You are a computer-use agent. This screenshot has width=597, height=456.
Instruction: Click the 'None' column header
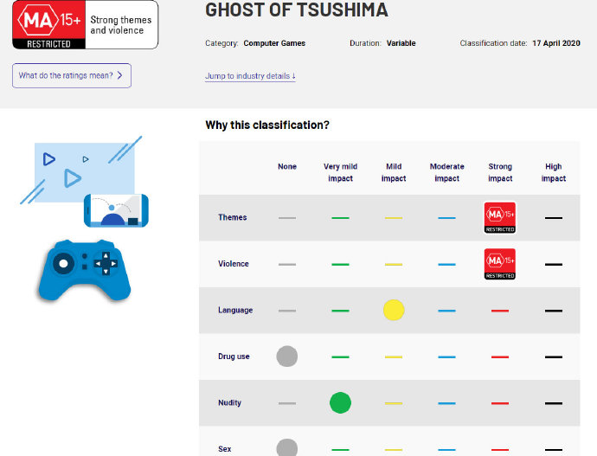(287, 166)
